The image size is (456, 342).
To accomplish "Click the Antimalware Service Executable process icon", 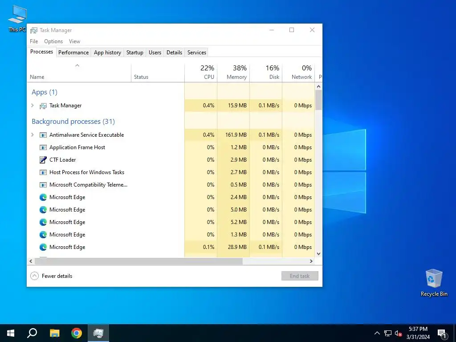I will 43,135.
